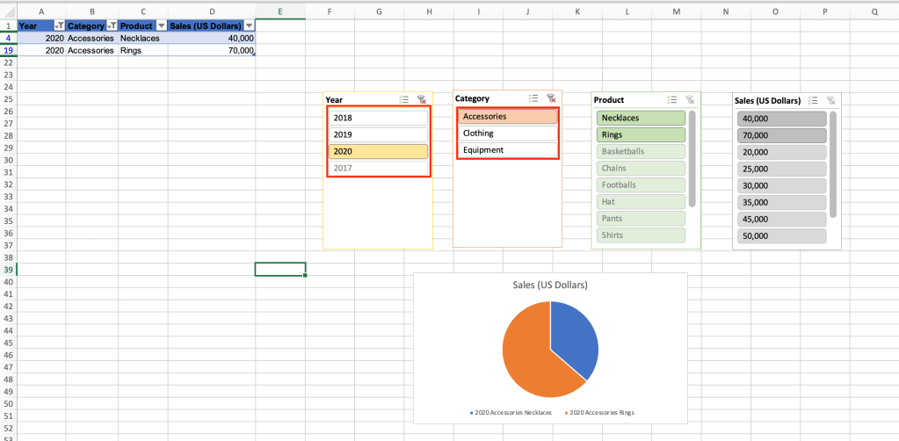Select Pants in Product slicer

641,219
